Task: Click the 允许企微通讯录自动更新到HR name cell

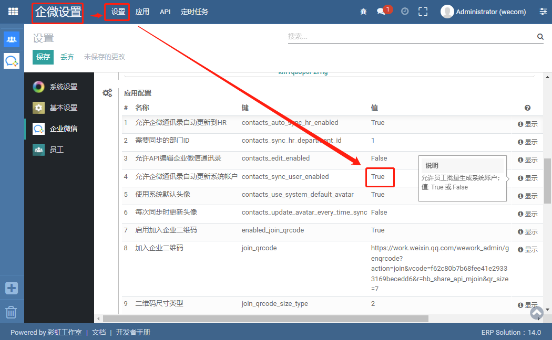Action: click(x=181, y=123)
